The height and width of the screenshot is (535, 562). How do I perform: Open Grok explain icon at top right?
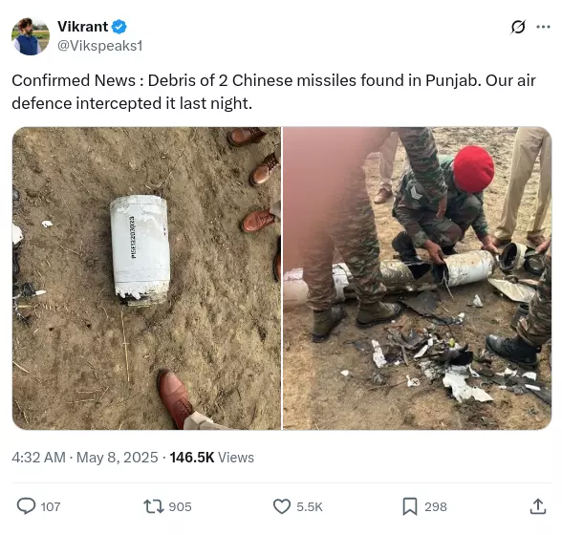[518, 27]
